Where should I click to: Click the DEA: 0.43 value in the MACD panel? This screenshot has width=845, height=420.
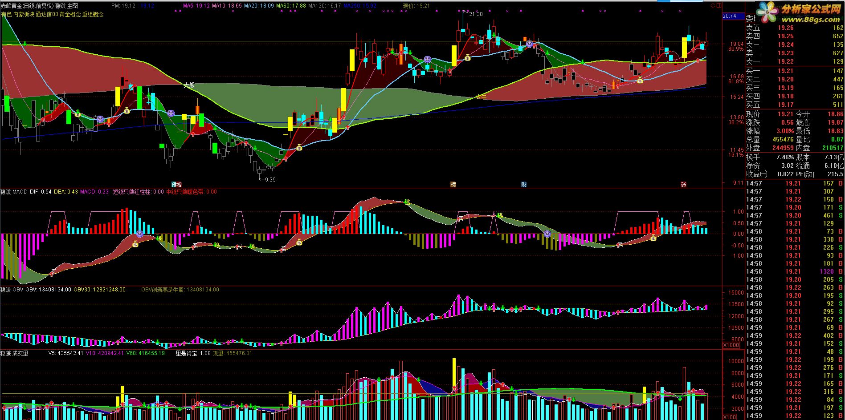click(x=66, y=192)
